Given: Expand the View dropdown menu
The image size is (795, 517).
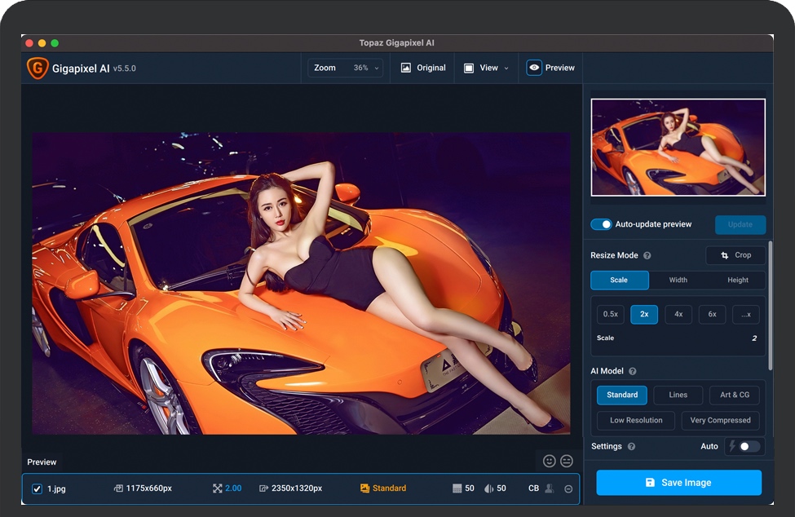Looking at the screenshot, I should point(487,68).
